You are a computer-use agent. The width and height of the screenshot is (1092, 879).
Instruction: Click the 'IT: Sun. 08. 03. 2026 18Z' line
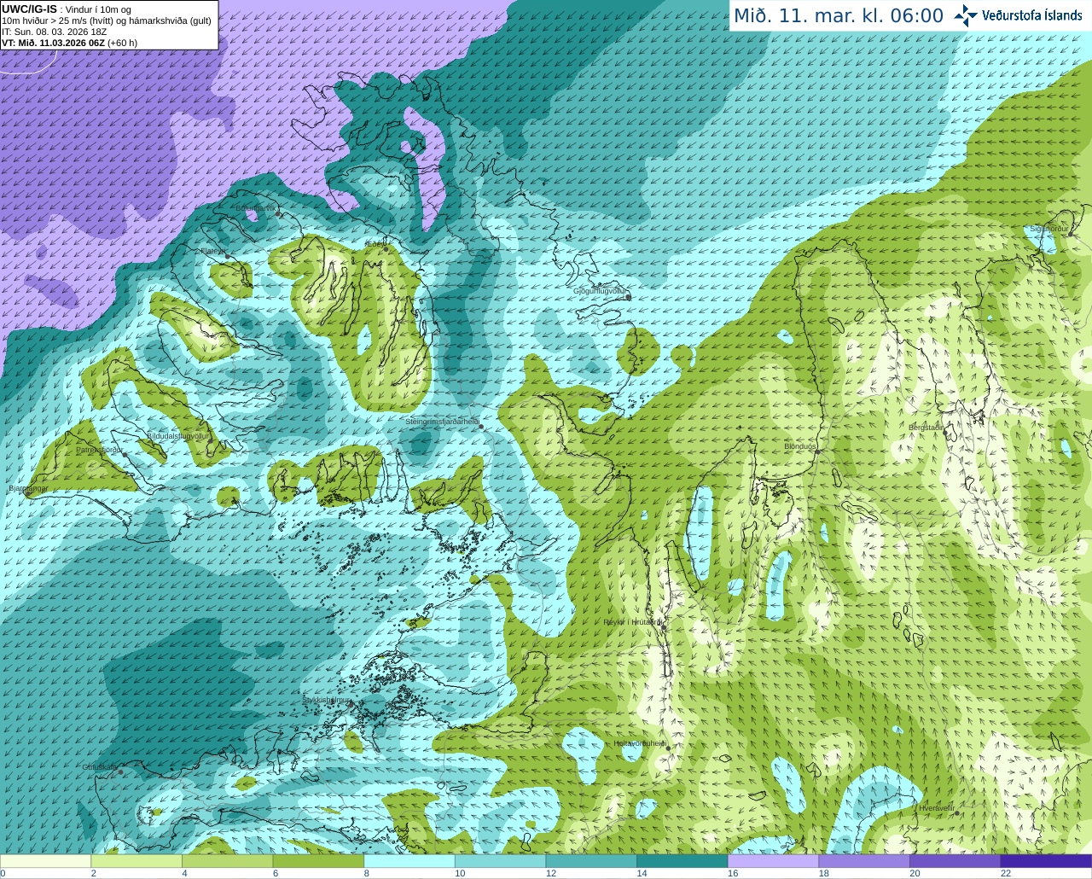(55, 32)
